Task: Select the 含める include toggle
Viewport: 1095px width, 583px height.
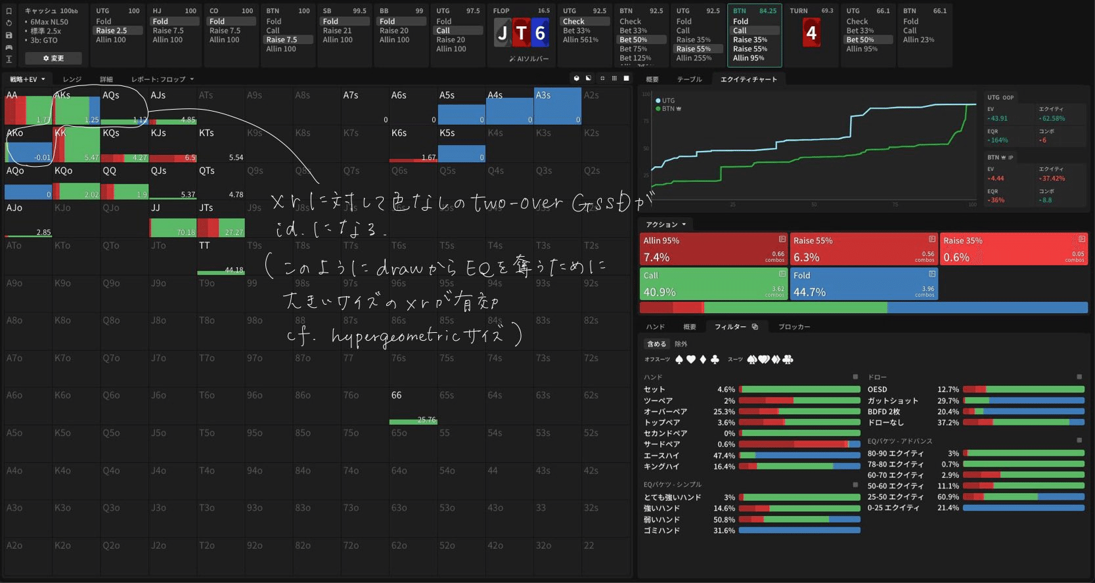Action: tap(656, 344)
